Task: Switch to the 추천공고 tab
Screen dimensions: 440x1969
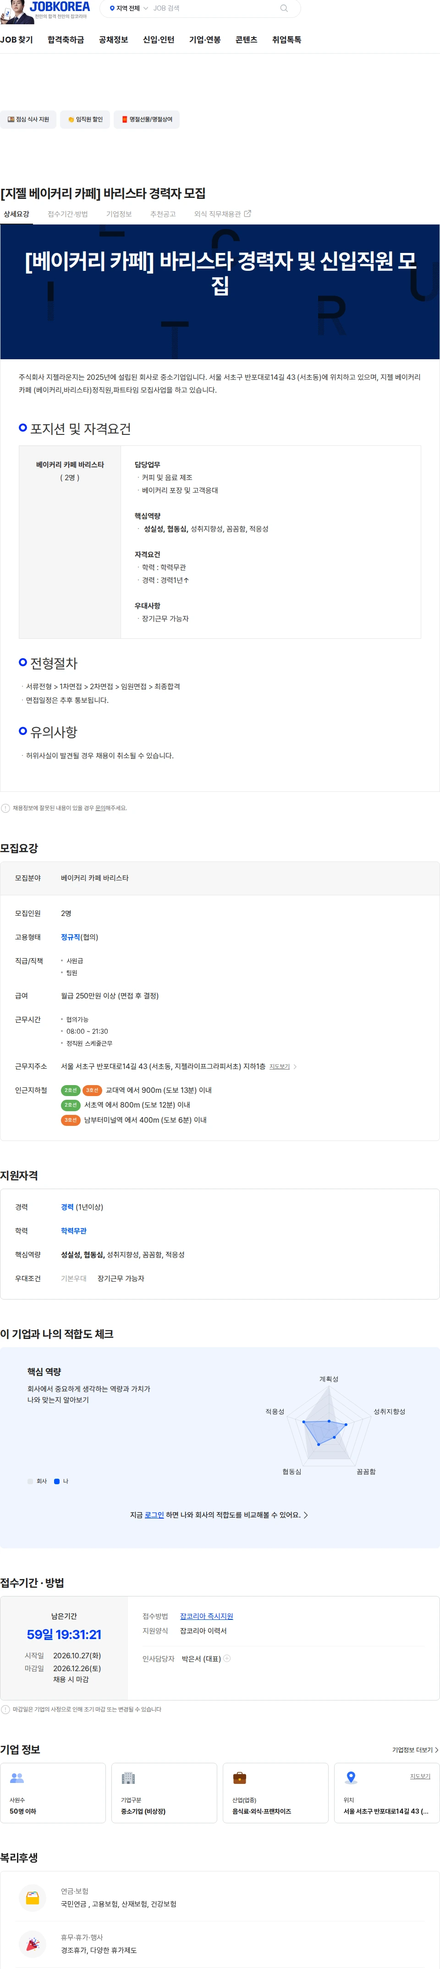Action: coord(163,214)
